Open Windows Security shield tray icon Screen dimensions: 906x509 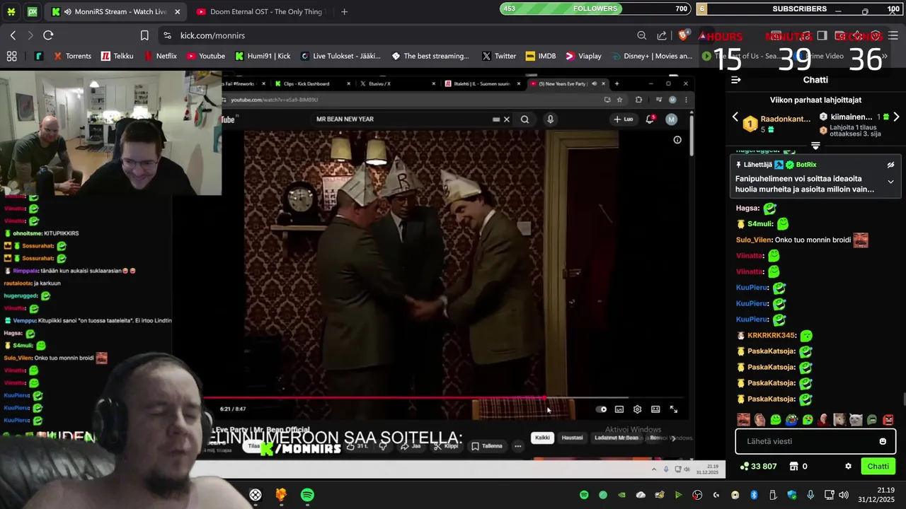click(792, 495)
